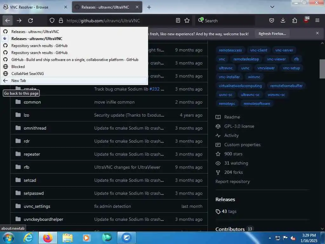Click the GPL-3.0 license scale icon
Screen dimensions: 325x244
click(x=218, y=126)
